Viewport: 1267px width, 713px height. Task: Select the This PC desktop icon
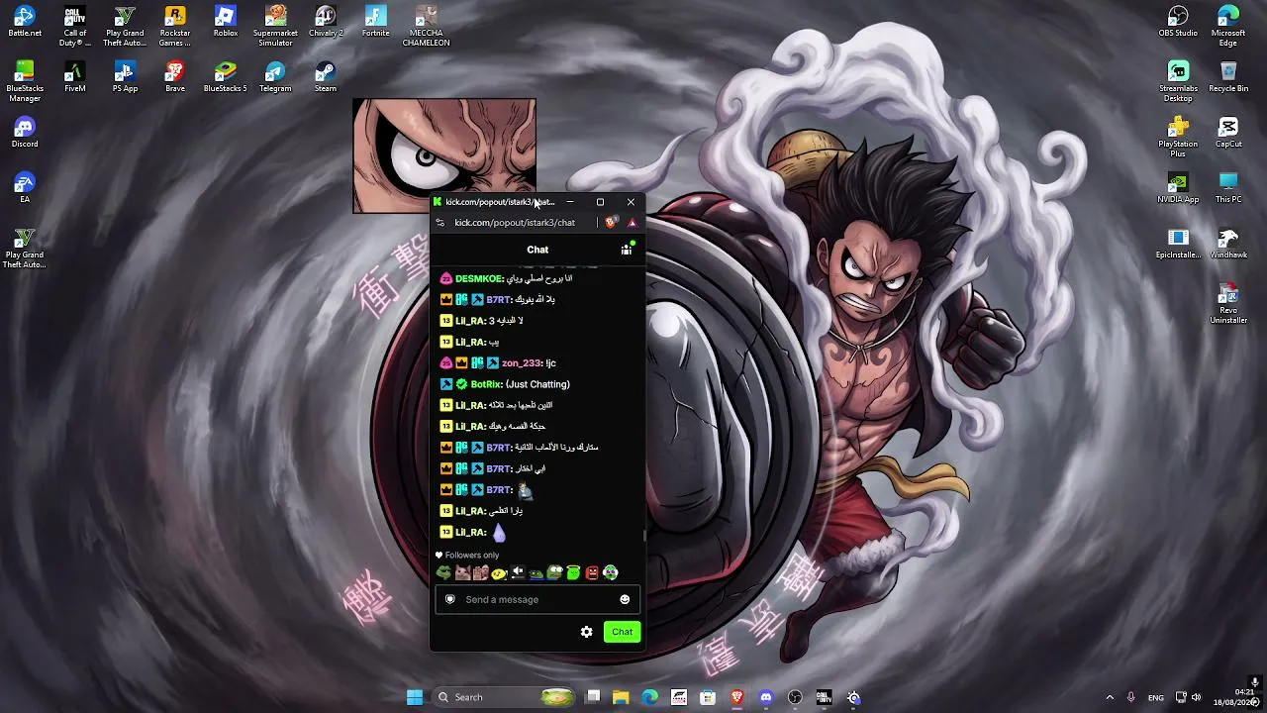point(1228,188)
